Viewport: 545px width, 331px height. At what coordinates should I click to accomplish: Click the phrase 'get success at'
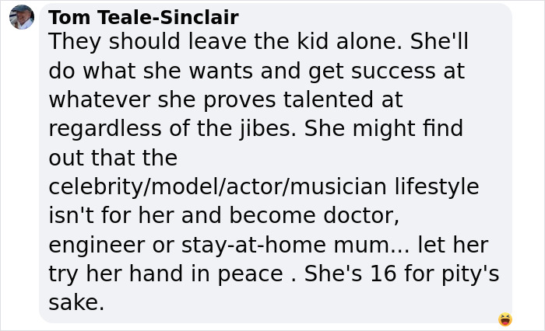(x=386, y=71)
